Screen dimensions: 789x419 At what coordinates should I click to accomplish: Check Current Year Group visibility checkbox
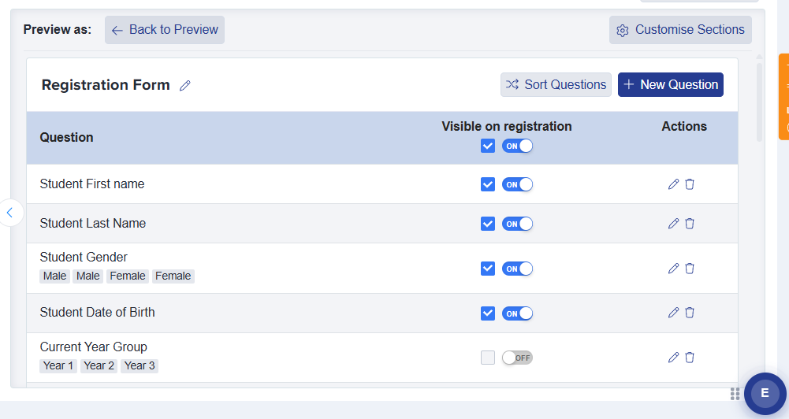click(488, 358)
